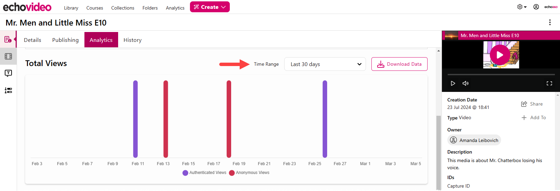560x191 pixels.
Task: Click the echovideo logo
Action: [27, 7]
